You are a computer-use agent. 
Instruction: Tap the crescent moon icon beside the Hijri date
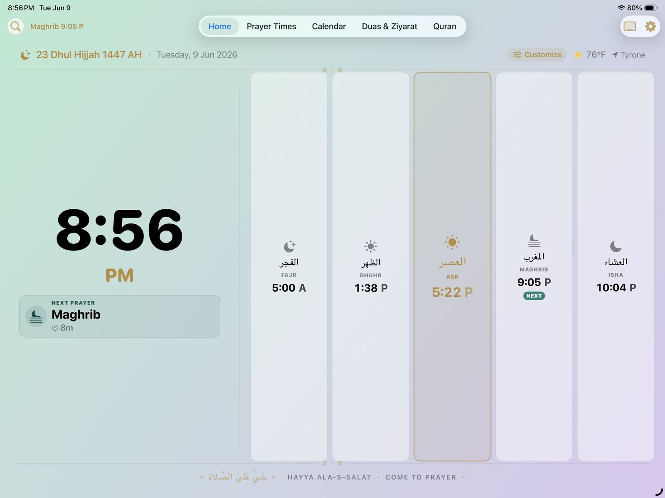25,55
